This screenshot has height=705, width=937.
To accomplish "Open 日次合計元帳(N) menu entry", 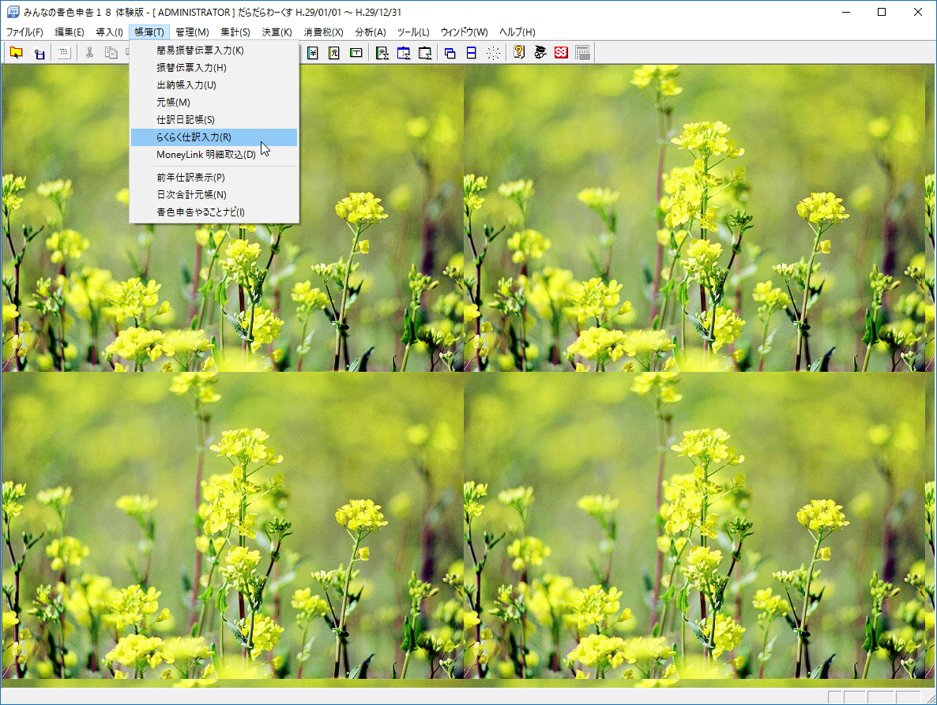I will 214,195.
